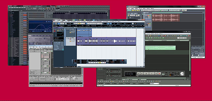Click Stop in Samplitude transport console
The width and height of the screenshot is (212, 101).
[146, 74]
